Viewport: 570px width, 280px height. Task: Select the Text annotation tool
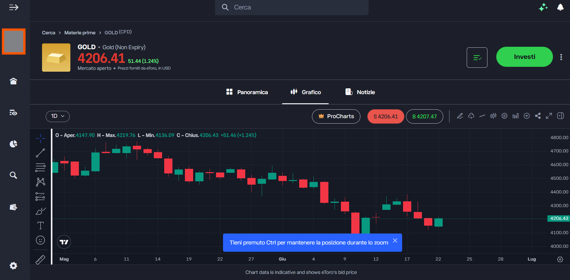click(41, 226)
